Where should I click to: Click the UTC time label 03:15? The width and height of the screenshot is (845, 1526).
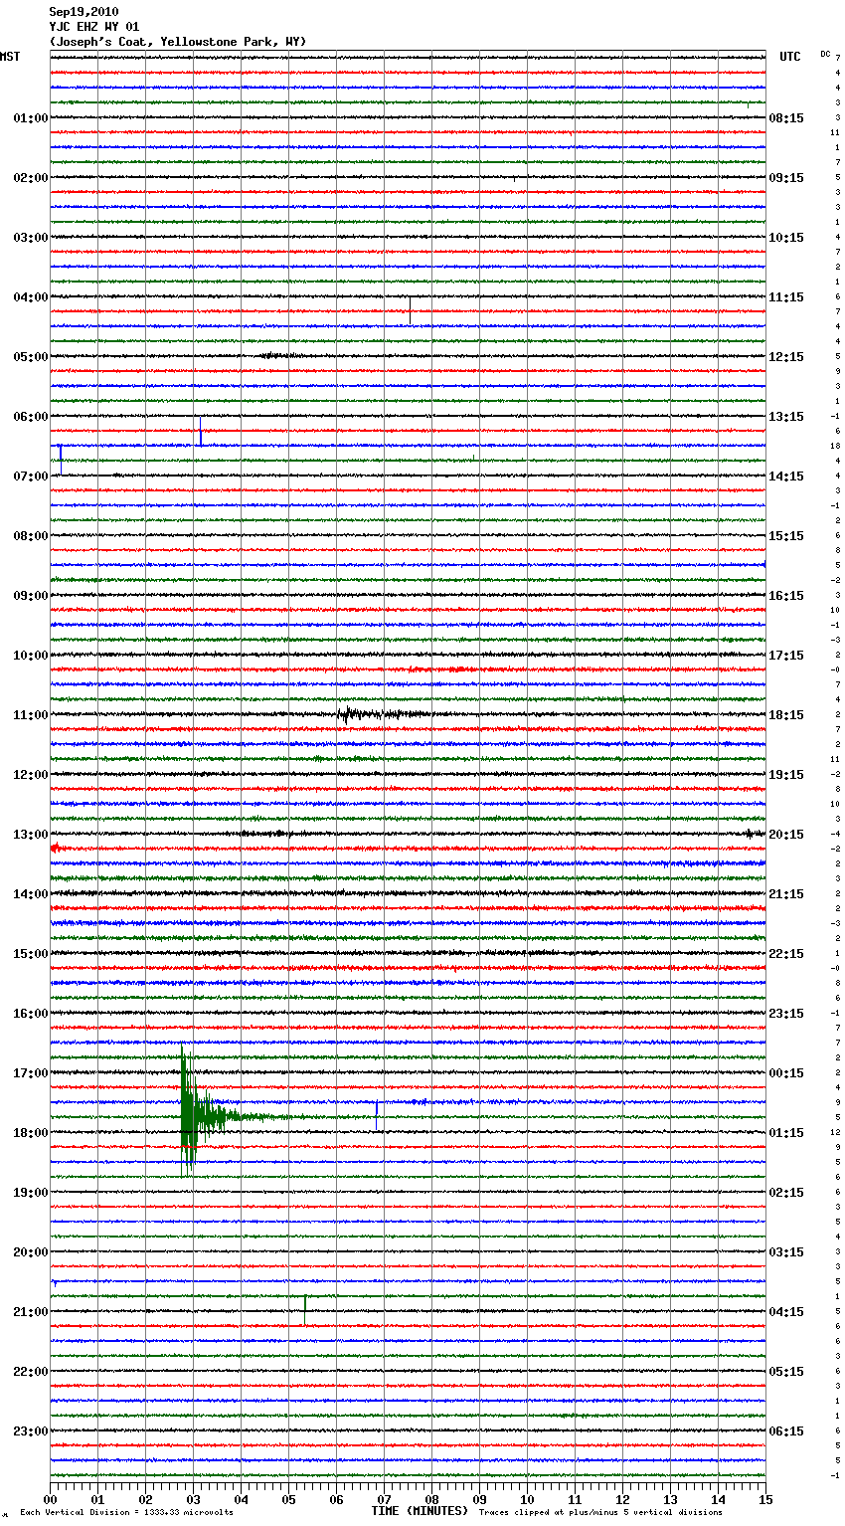(x=786, y=1252)
